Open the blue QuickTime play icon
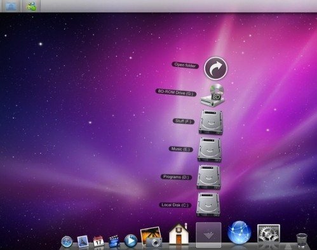This screenshot has height=250, width=317. [x=130, y=240]
